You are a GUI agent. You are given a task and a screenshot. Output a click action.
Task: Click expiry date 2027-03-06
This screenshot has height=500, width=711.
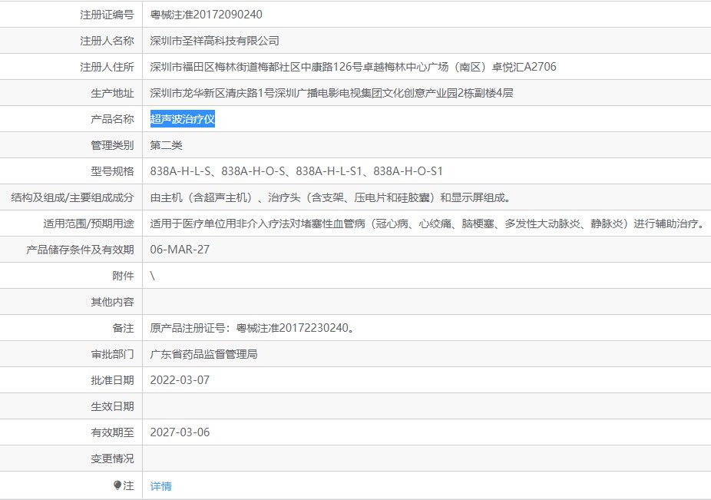coord(180,432)
